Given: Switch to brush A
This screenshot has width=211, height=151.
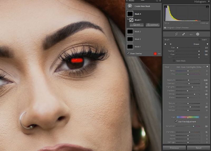Looking at the screenshot, I should click(x=165, y=44).
